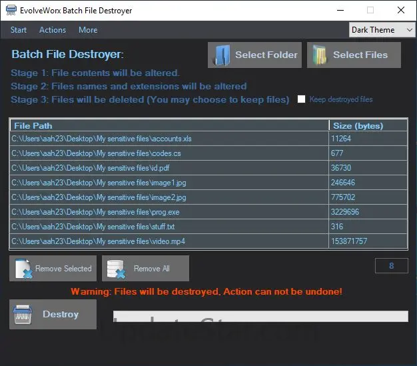This screenshot has width=417, height=366.
Task: Click the EvolveWorx app icon in title bar
Action: [11, 11]
